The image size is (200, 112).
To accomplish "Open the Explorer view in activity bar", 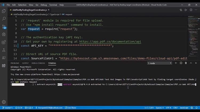I will [x=4, y=11].
